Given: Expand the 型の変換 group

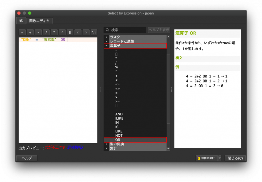Looking at the screenshot, I should [106, 144].
